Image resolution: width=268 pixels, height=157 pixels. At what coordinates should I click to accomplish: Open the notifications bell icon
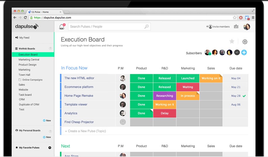[62, 27]
